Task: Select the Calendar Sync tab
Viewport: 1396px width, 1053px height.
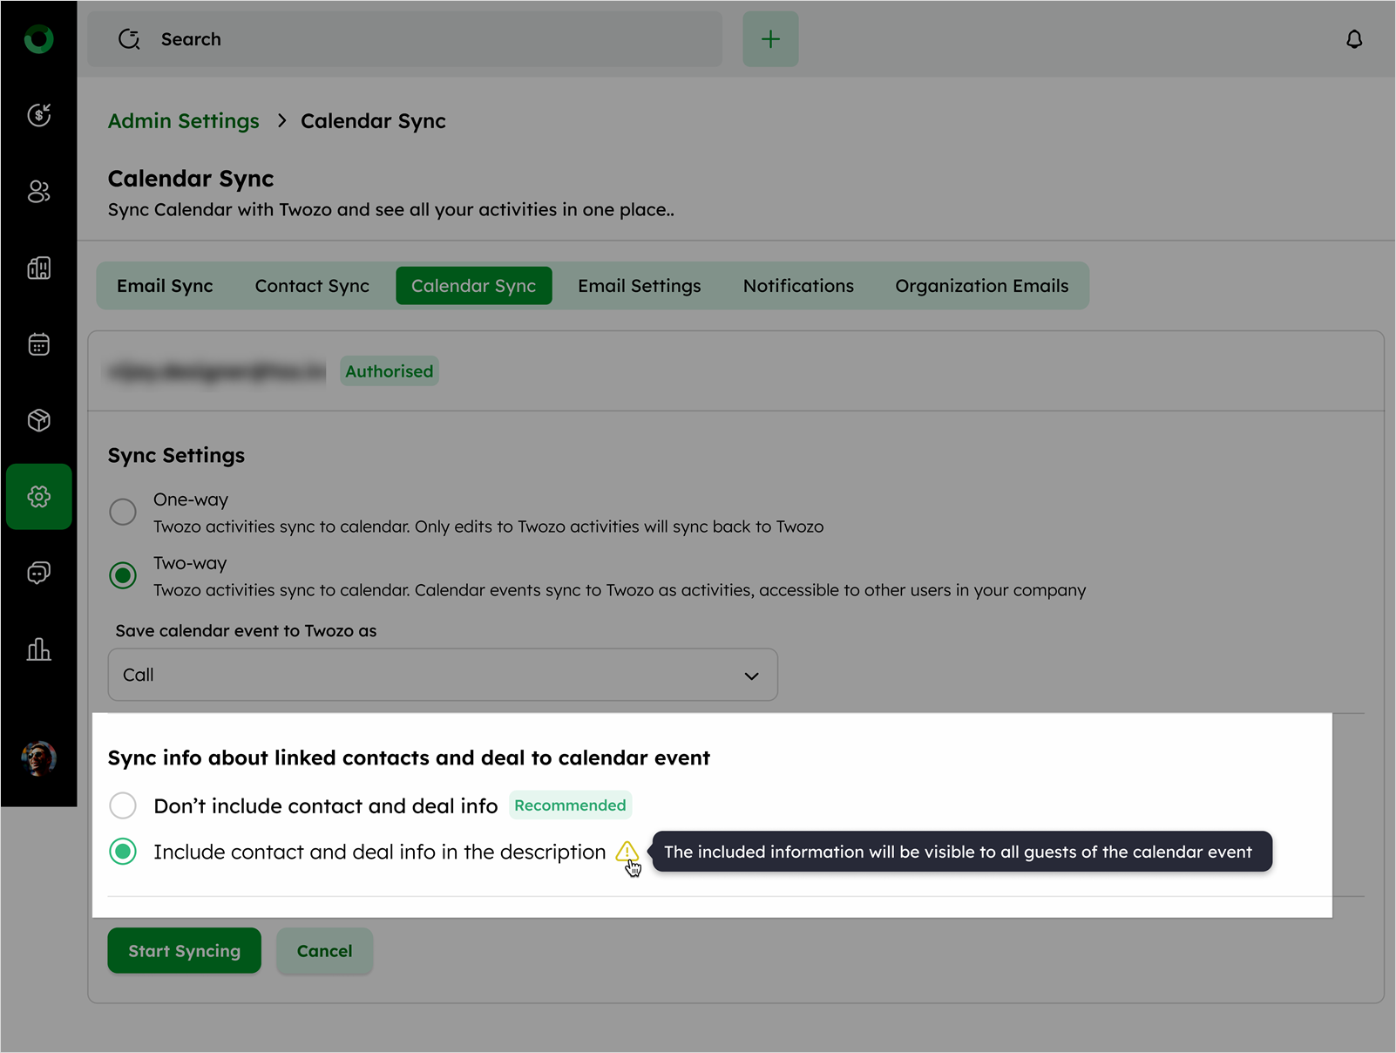Action: pyautogui.click(x=473, y=286)
